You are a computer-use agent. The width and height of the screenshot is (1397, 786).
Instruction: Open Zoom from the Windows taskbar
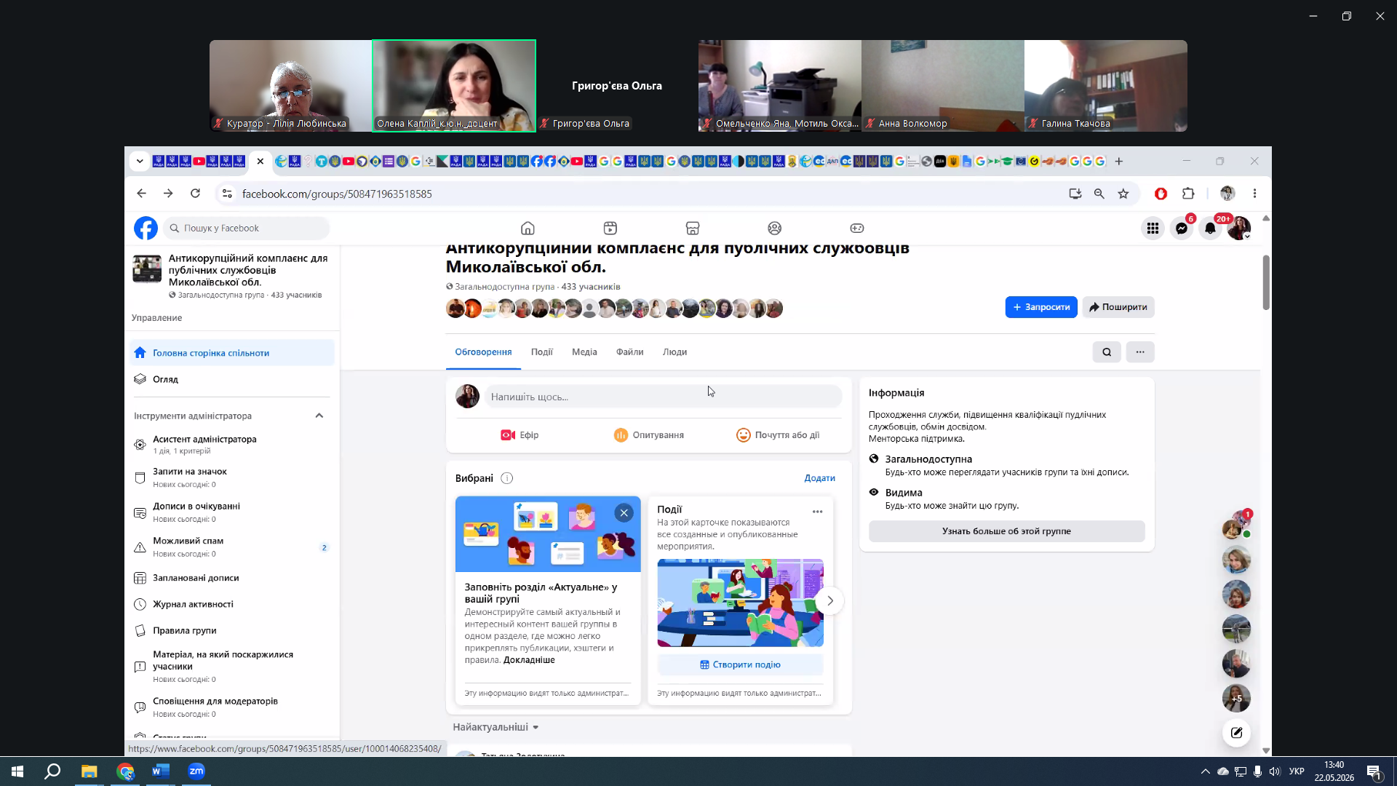click(196, 771)
